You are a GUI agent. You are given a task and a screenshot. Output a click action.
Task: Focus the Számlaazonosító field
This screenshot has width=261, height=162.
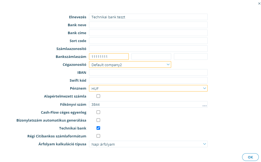coord(148,49)
